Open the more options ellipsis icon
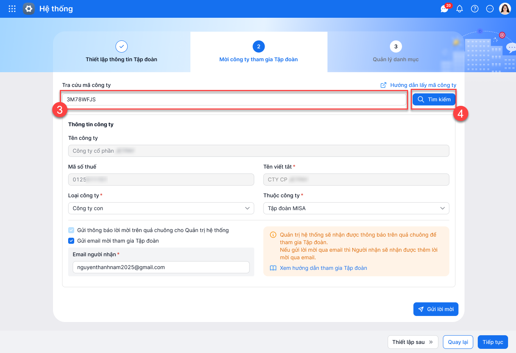 [490, 9]
